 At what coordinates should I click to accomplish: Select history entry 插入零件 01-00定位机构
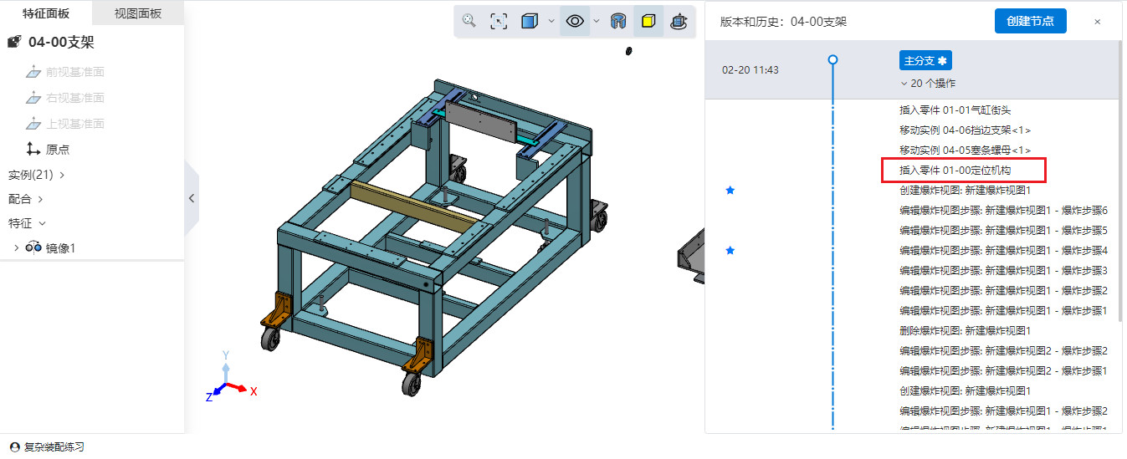(x=955, y=171)
